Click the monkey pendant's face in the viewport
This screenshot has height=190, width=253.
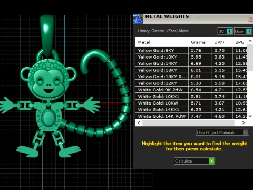[48, 83]
